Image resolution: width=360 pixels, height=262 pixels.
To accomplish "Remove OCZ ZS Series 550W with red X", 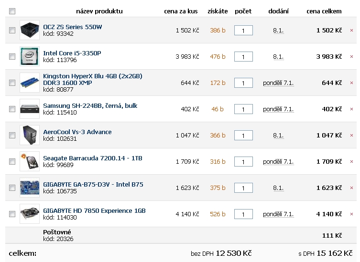I will [x=351, y=31].
